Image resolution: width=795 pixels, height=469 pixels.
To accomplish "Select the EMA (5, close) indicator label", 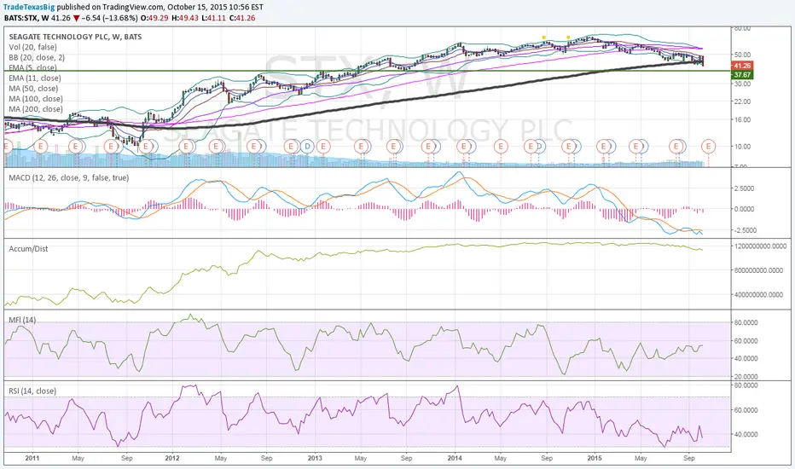I will pos(33,67).
